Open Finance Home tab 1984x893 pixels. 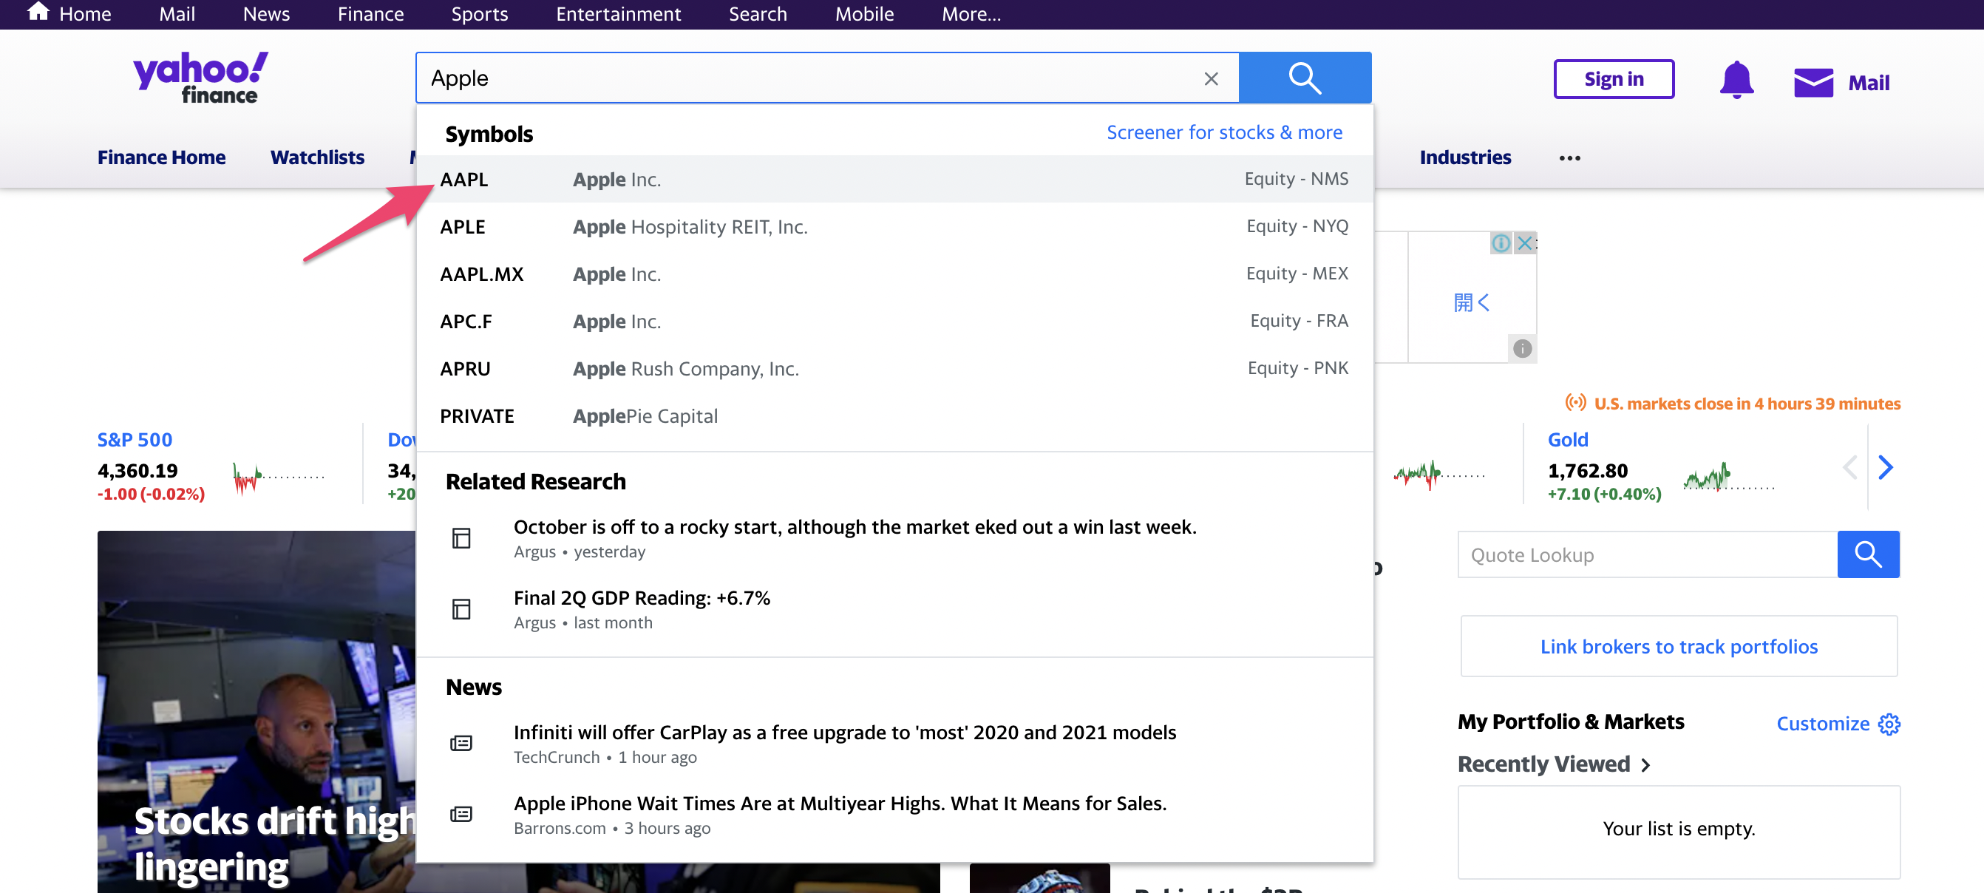click(161, 157)
